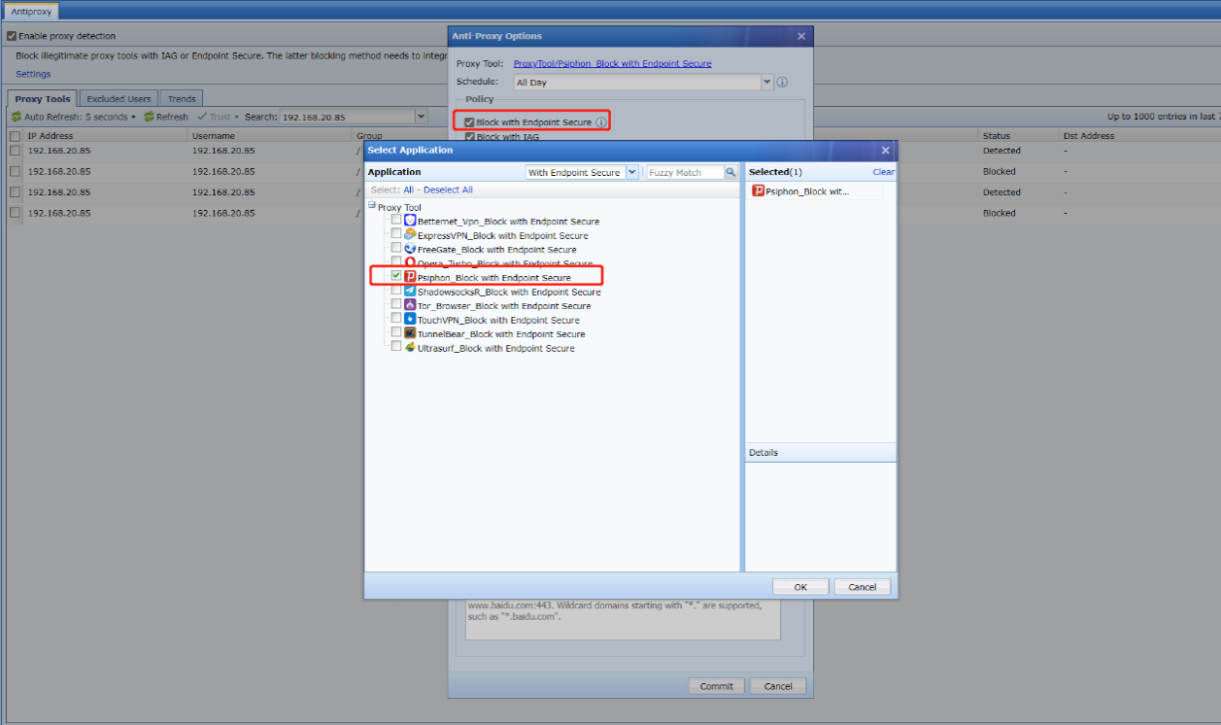Check the ExpressVPN checkbox
The image size is (1221, 725).
tap(396, 235)
